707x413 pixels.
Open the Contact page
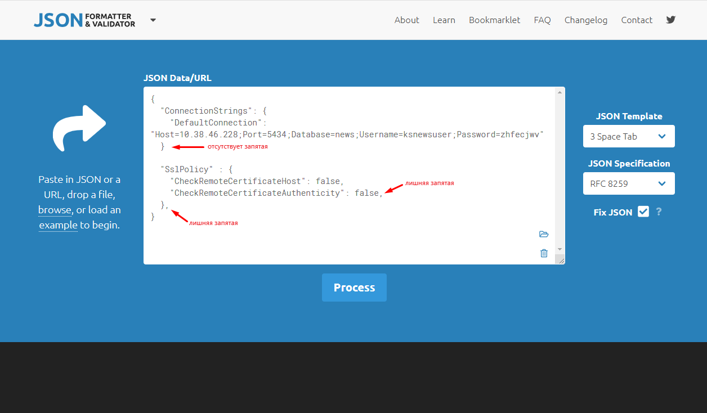tap(637, 20)
